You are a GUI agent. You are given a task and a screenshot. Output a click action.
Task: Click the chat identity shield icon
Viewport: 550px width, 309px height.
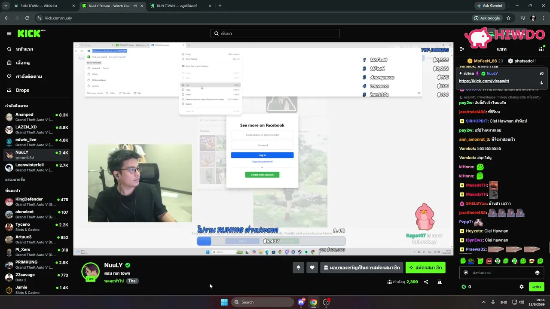pyautogui.click(x=466, y=273)
